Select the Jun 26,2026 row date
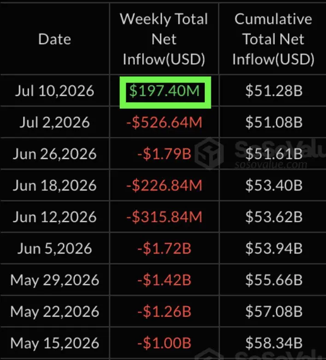 coord(55,154)
